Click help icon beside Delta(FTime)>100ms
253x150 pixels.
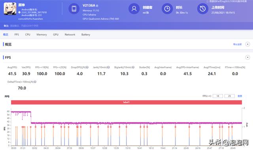click(35, 82)
